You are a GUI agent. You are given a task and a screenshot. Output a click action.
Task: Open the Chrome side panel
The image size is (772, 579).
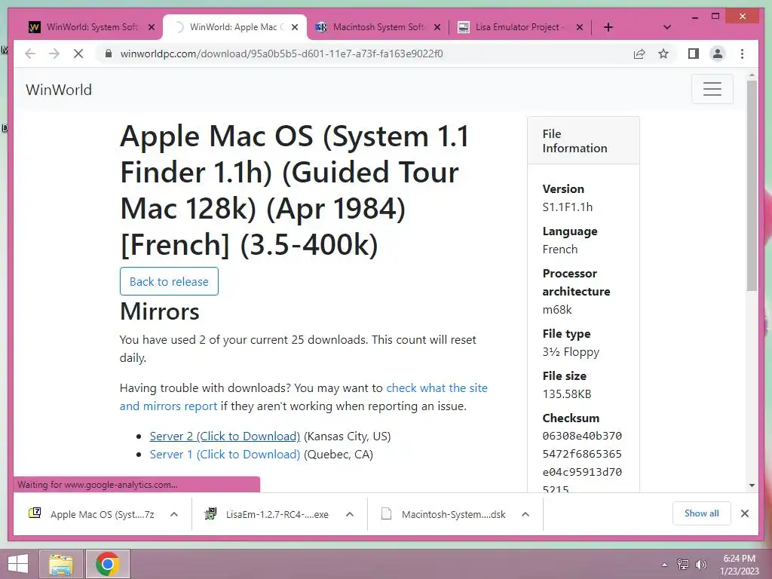(694, 54)
